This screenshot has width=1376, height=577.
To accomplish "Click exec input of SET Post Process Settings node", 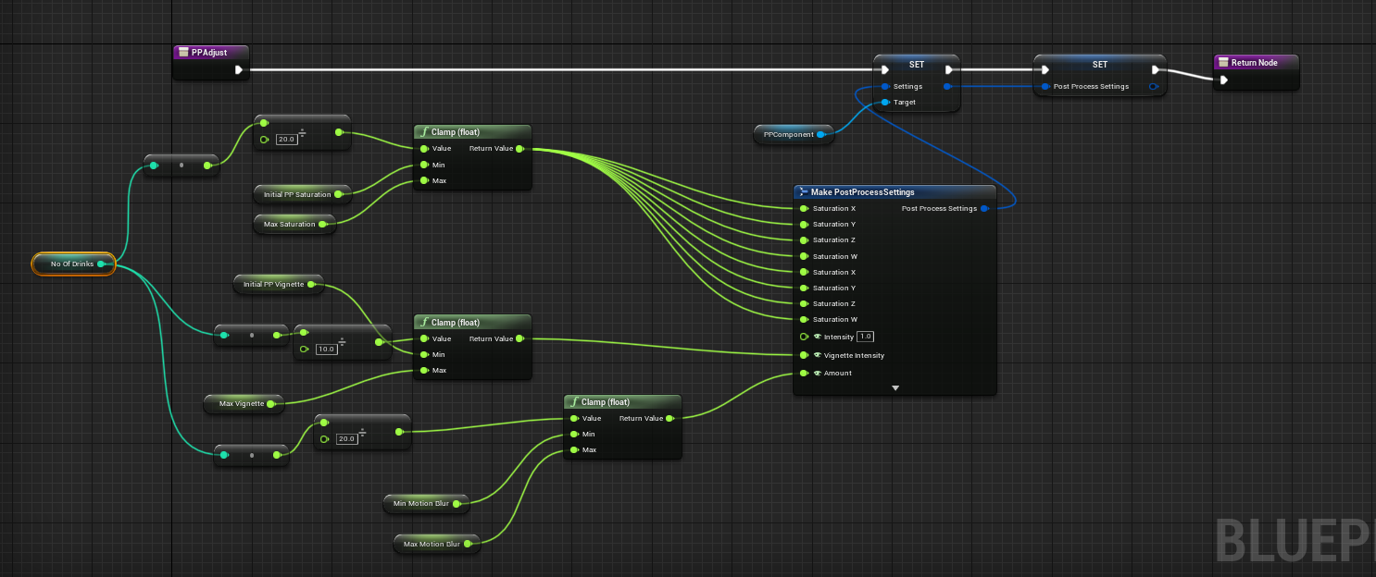I will click(x=1045, y=69).
